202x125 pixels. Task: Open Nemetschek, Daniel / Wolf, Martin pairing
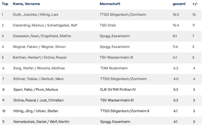(40, 122)
